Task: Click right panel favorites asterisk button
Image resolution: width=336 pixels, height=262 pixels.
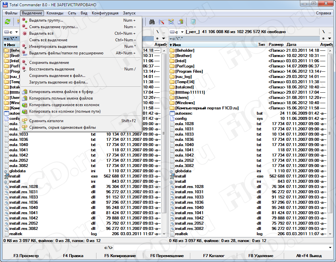Action: (x=323, y=39)
